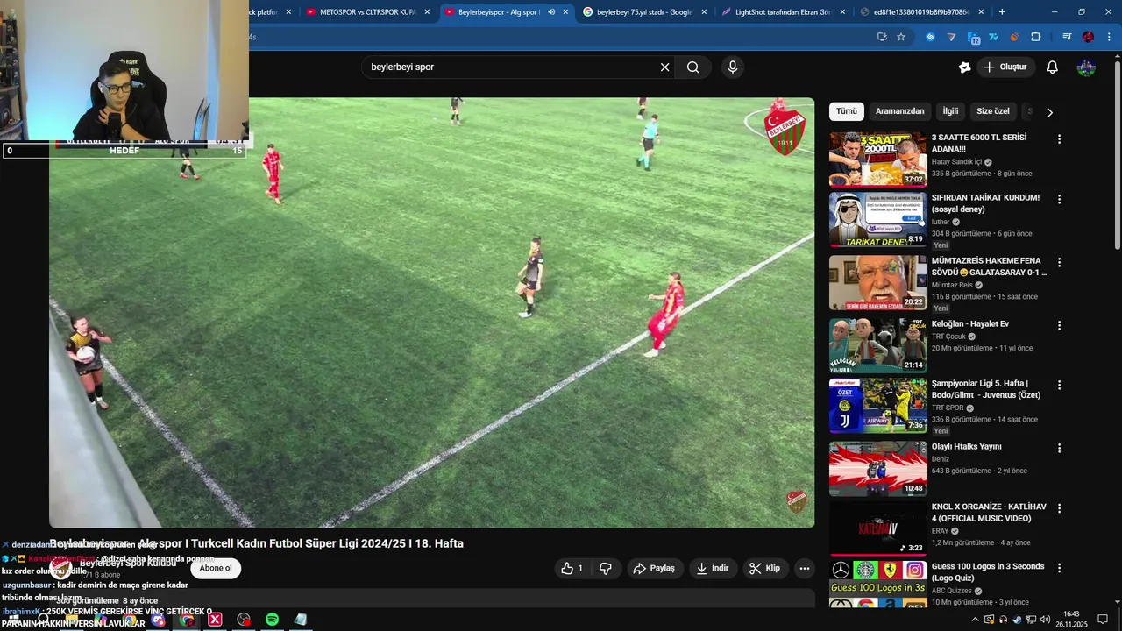Start voice search with the microphone icon

pyautogui.click(x=733, y=67)
